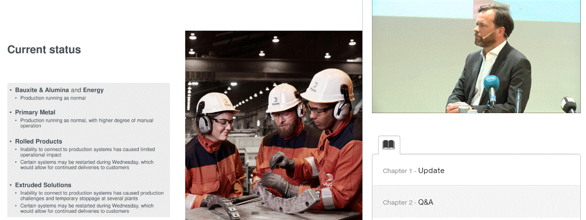Screen dimensions: 586x220
Task: Click the 'limited operational impact' bullet
Action: [87, 152]
